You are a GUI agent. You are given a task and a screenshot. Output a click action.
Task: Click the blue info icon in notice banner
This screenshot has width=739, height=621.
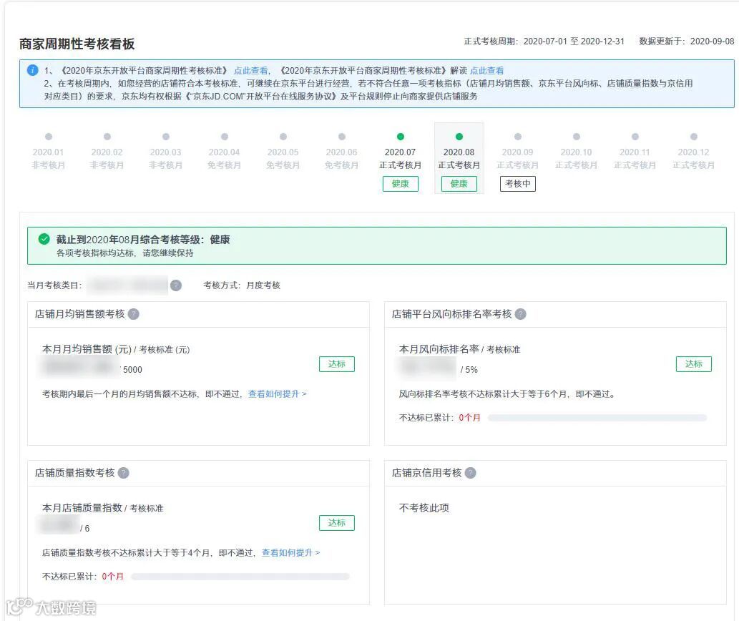[32, 70]
